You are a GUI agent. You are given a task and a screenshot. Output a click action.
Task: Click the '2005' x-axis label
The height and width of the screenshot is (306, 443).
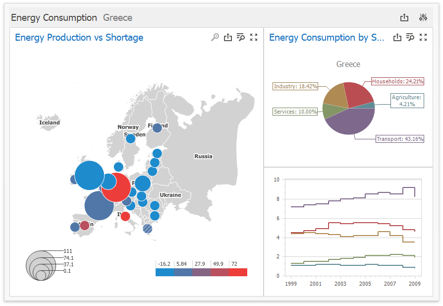(x=365, y=284)
